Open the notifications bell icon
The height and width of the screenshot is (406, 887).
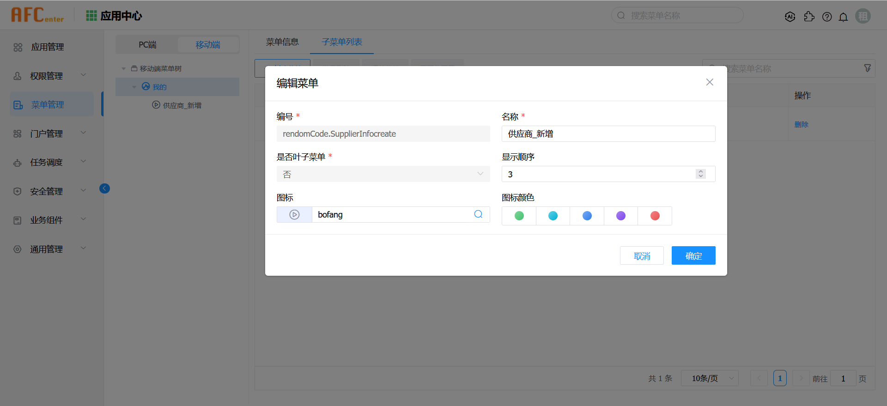pyautogui.click(x=843, y=17)
